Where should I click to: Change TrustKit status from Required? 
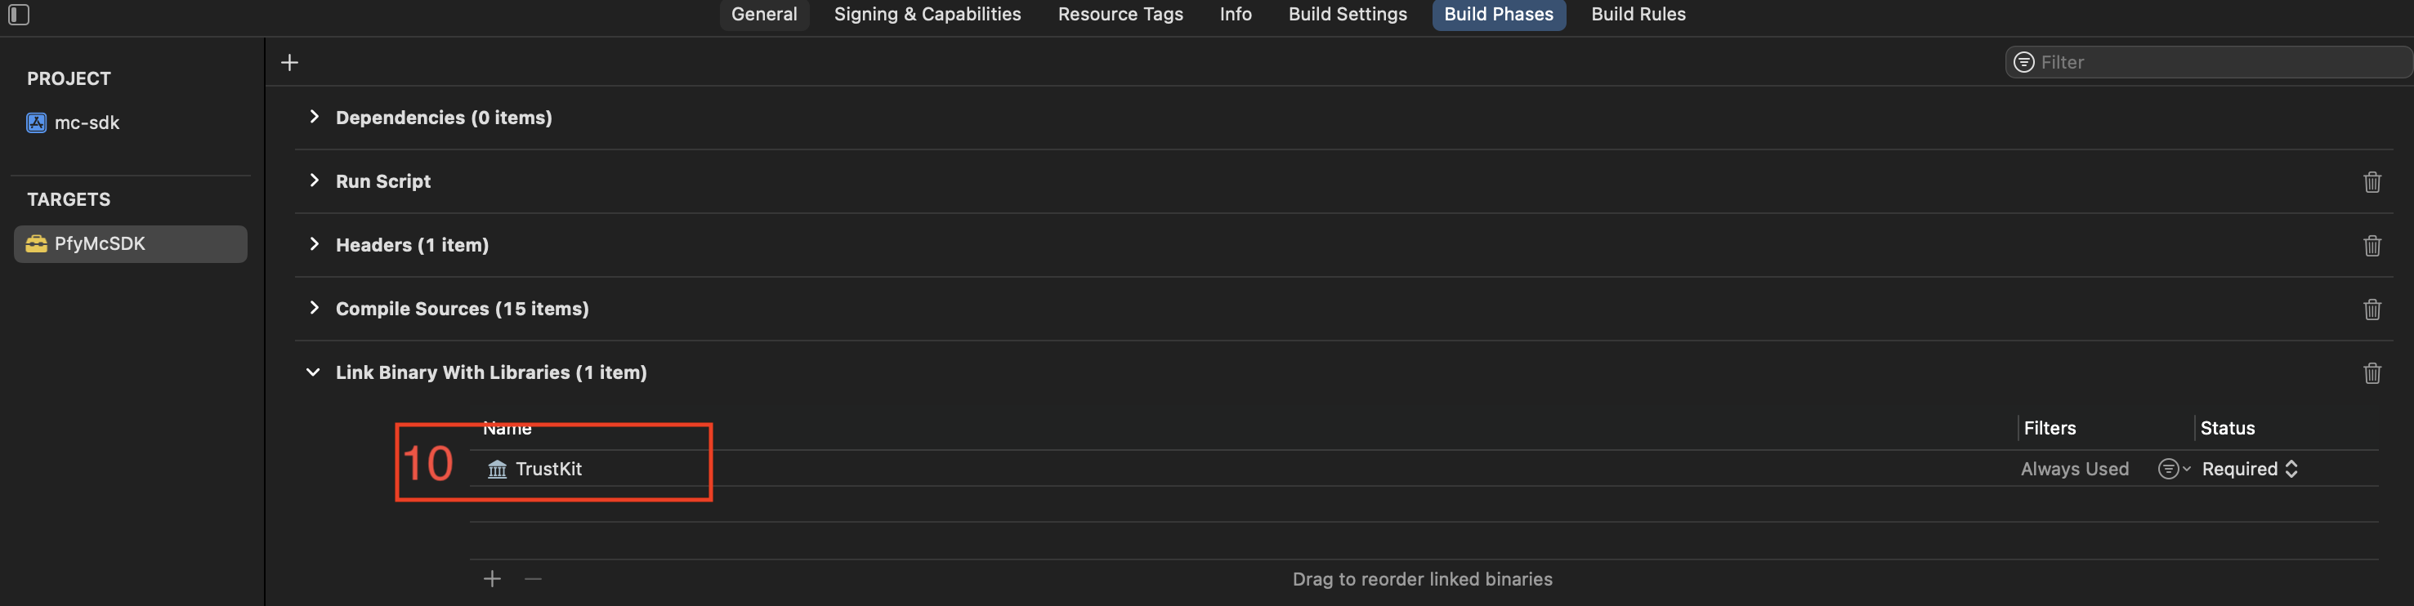coord(2249,470)
